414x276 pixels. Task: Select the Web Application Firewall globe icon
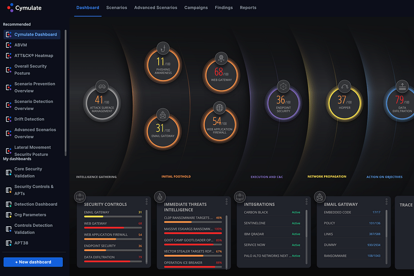tap(219, 107)
